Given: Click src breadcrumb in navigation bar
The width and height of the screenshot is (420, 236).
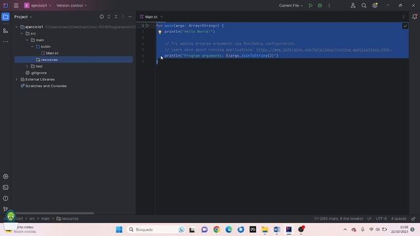Looking at the screenshot, I should click(x=32, y=218).
